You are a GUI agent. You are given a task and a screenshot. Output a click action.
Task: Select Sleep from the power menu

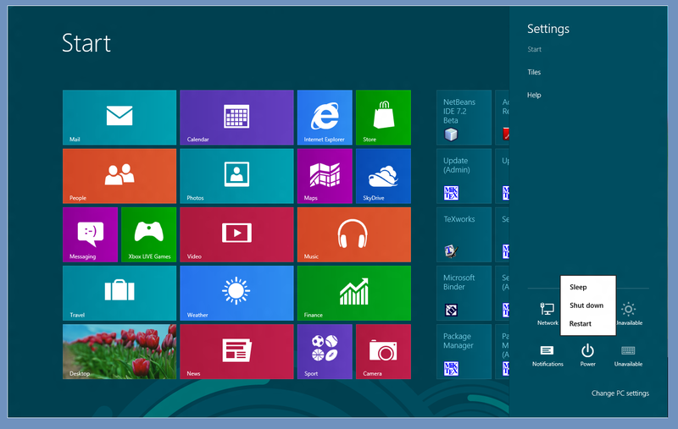[578, 288]
